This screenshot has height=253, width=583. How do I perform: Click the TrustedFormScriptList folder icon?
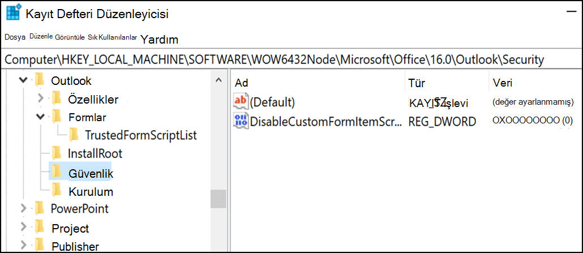click(74, 135)
